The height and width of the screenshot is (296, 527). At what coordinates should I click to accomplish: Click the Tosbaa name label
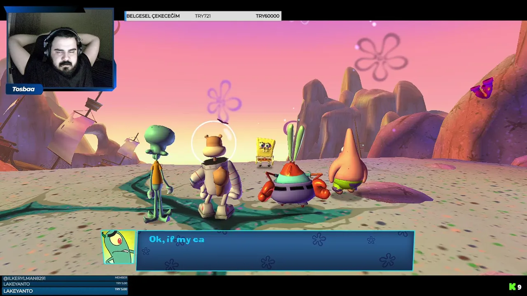(23, 89)
